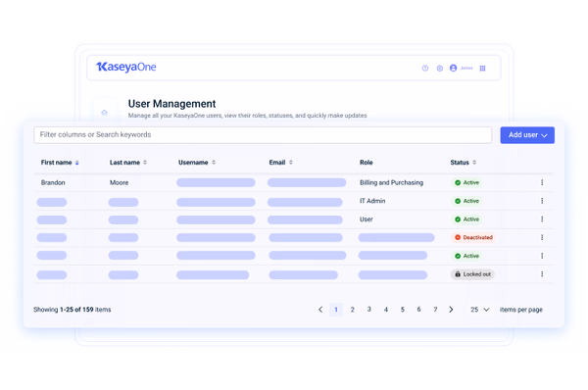The image size is (588, 390).
Task: Click Active badge in Brandon's row
Action: click(x=466, y=182)
